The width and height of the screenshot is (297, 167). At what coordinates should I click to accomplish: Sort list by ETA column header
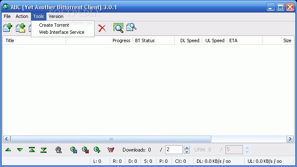(x=245, y=40)
